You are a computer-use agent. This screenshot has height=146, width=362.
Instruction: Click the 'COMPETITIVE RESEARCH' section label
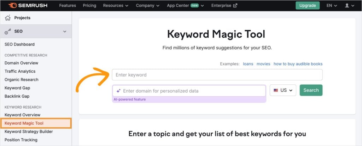26,55
